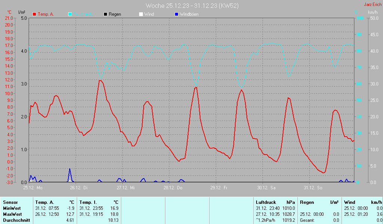
Task: Click the red Temp. A. legend swatch
Action: (34, 14)
